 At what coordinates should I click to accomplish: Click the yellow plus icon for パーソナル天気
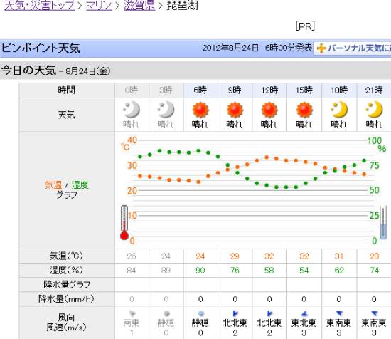(x=321, y=48)
